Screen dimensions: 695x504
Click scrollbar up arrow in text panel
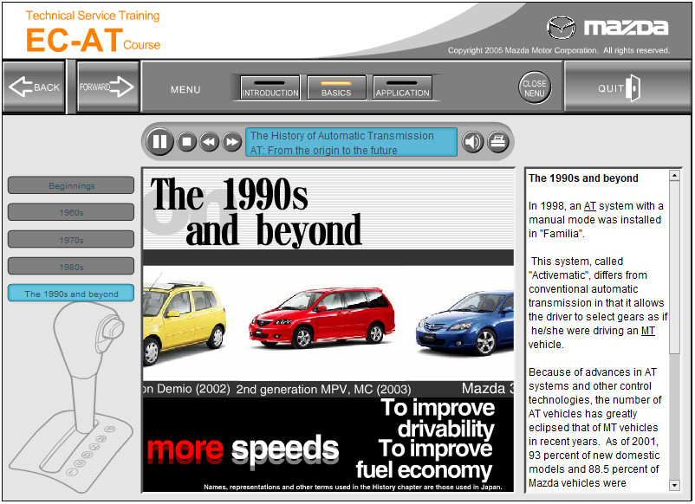[x=674, y=176]
